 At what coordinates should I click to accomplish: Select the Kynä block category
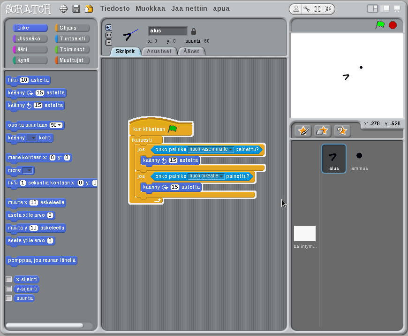pos(30,60)
